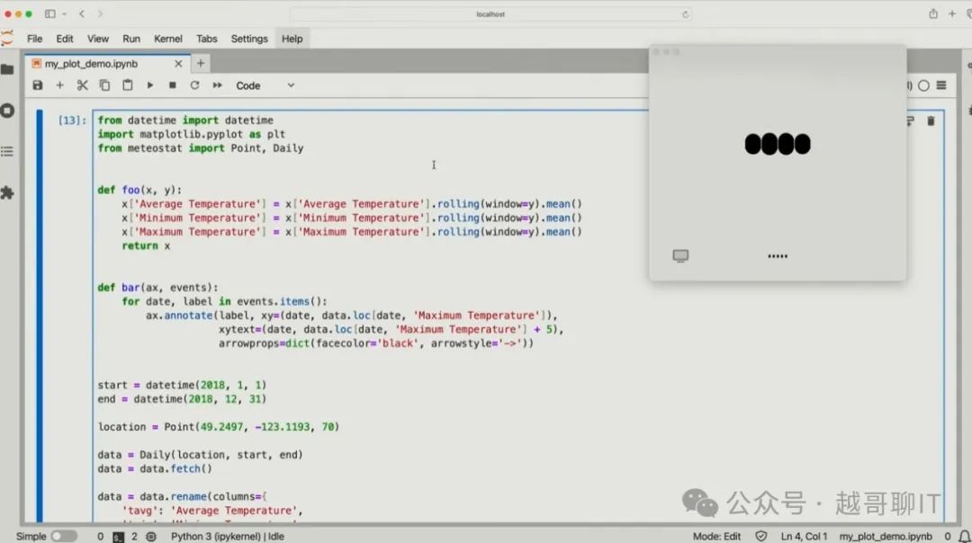This screenshot has width=972, height=543.
Task: Click the shield trust icon in status bar
Action: pos(761,536)
